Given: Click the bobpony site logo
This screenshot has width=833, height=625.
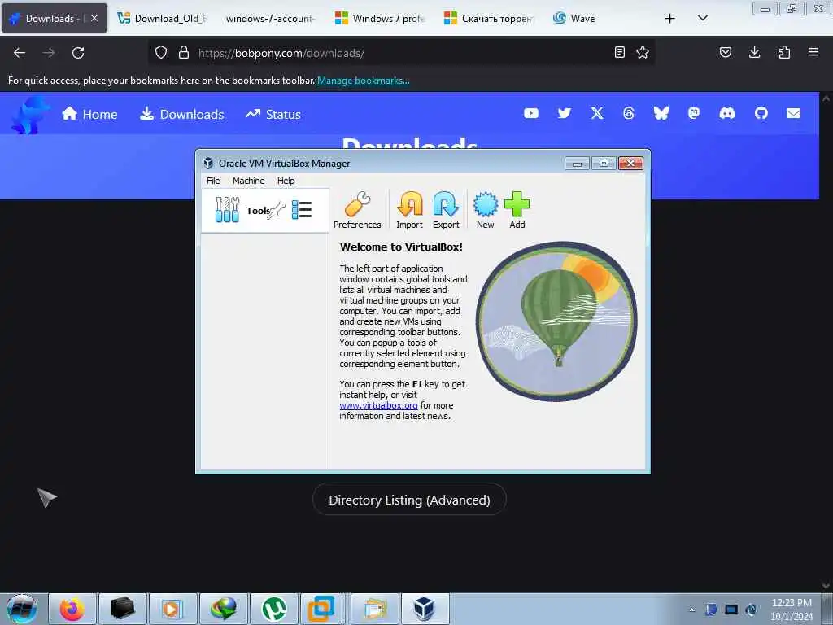Looking at the screenshot, I should [x=30, y=114].
